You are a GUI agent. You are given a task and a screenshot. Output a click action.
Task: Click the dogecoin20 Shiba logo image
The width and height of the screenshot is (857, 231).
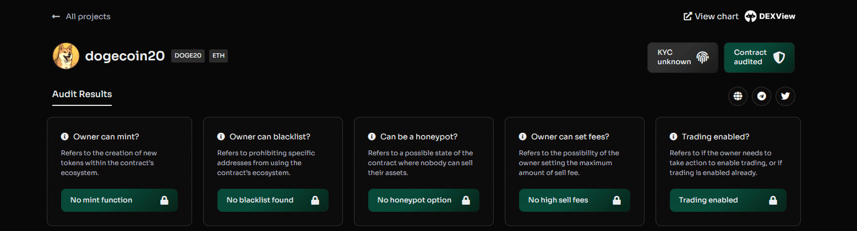point(66,56)
